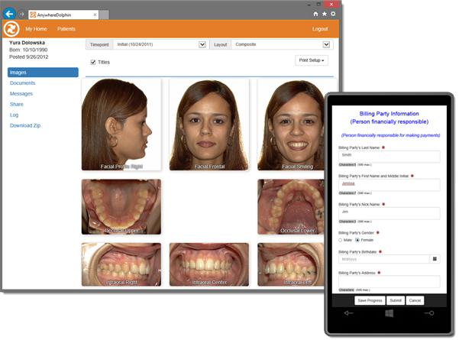459x340 pixels.
Task: Click the browser back arrow button
Action: (x=9, y=13)
